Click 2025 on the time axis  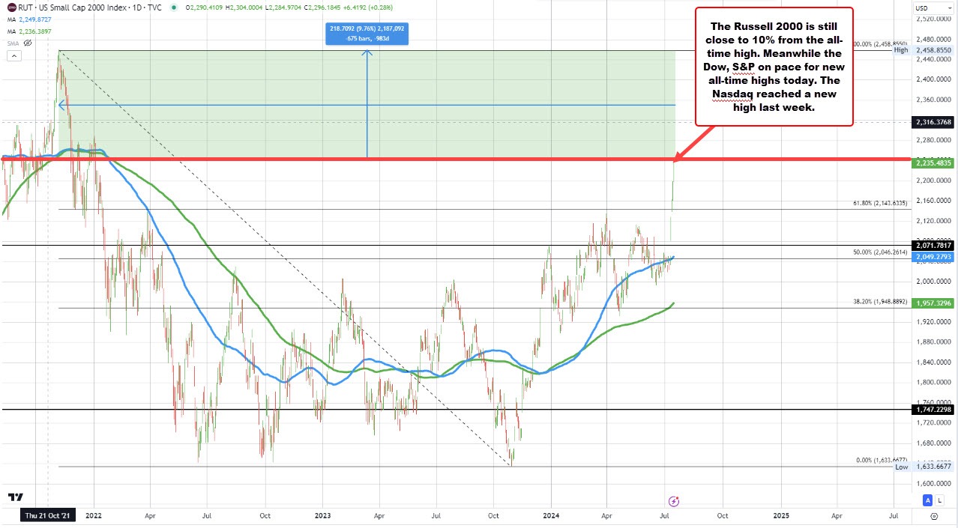780,515
